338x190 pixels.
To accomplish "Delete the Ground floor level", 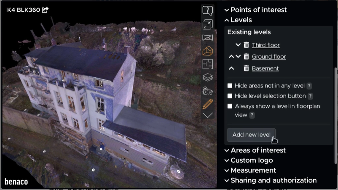I will (246, 57).
